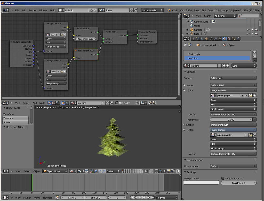Viewport: 264px width, 201px height.
Task: Toggle proportional editing circle icon in 3D header
Action: click(151, 171)
